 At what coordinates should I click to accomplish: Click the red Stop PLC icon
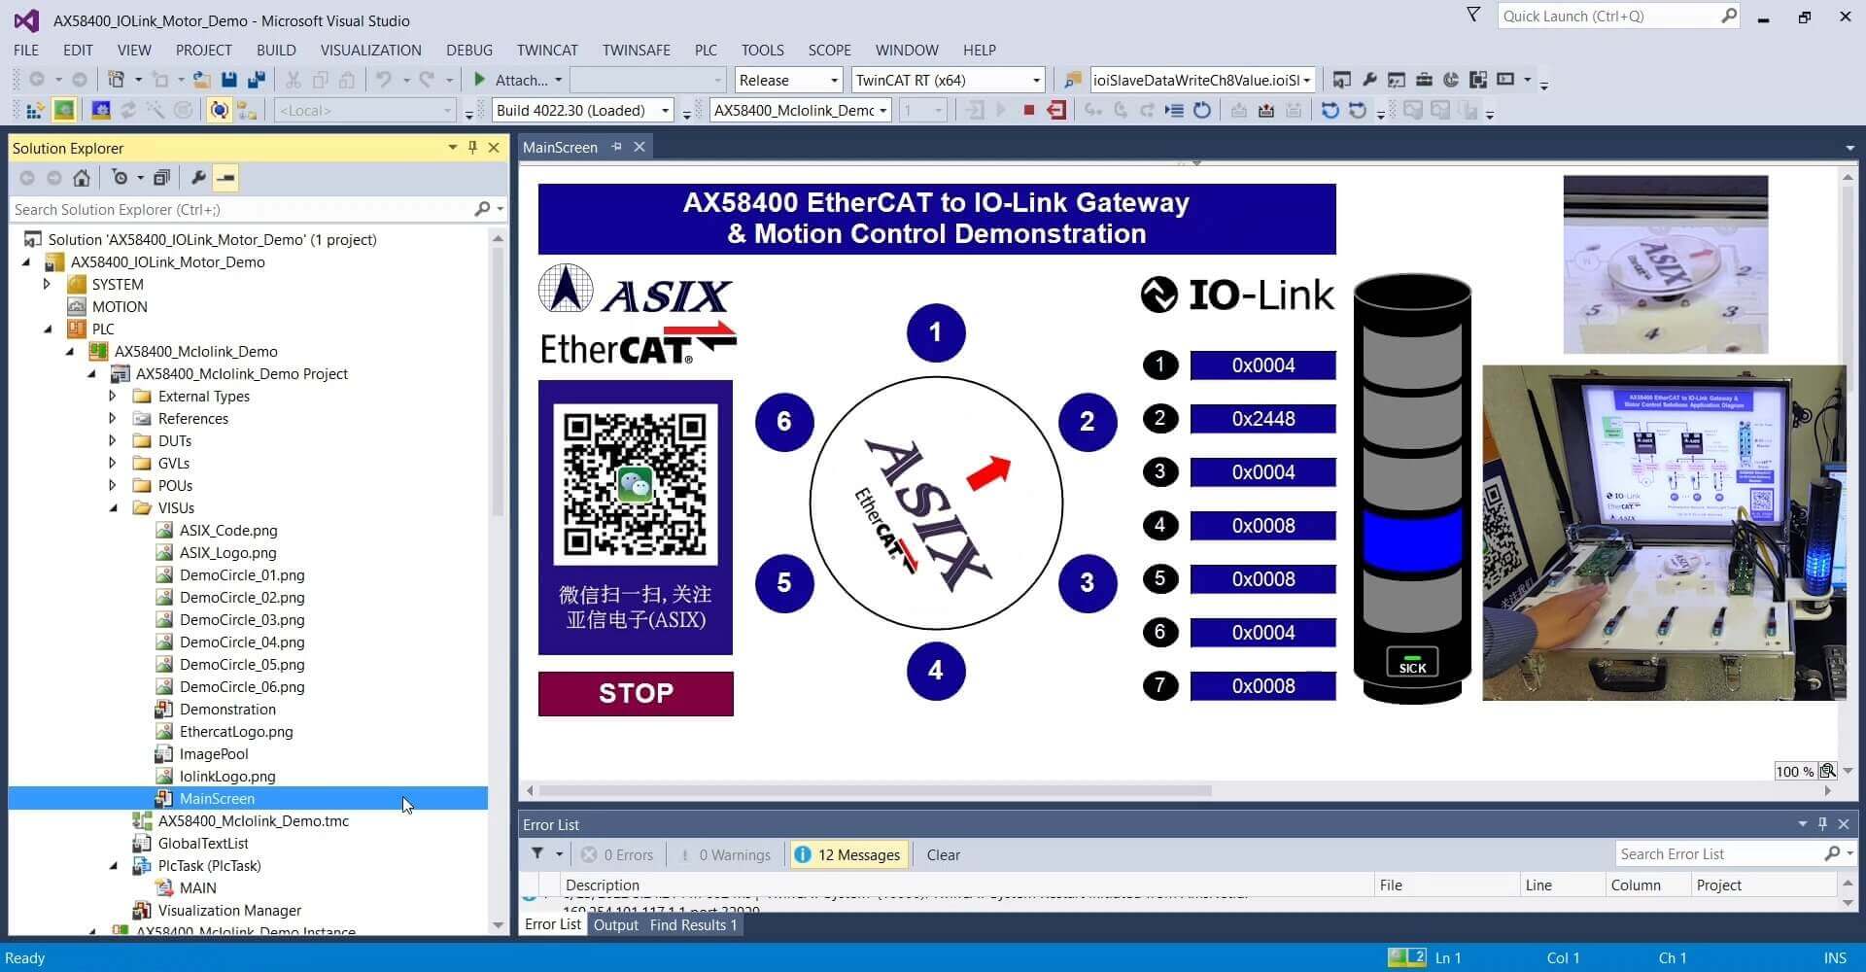pyautogui.click(x=1028, y=110)
